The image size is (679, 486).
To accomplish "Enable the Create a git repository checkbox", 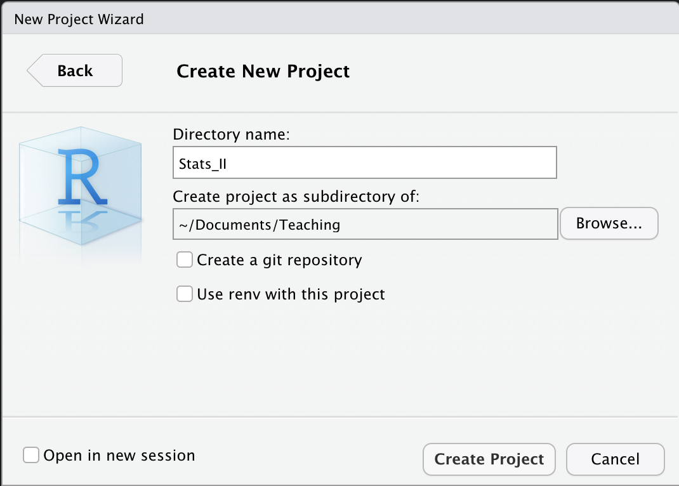I will [185, 259].
